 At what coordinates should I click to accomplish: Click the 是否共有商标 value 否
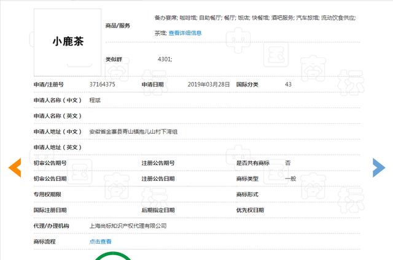tap(288, 163)
